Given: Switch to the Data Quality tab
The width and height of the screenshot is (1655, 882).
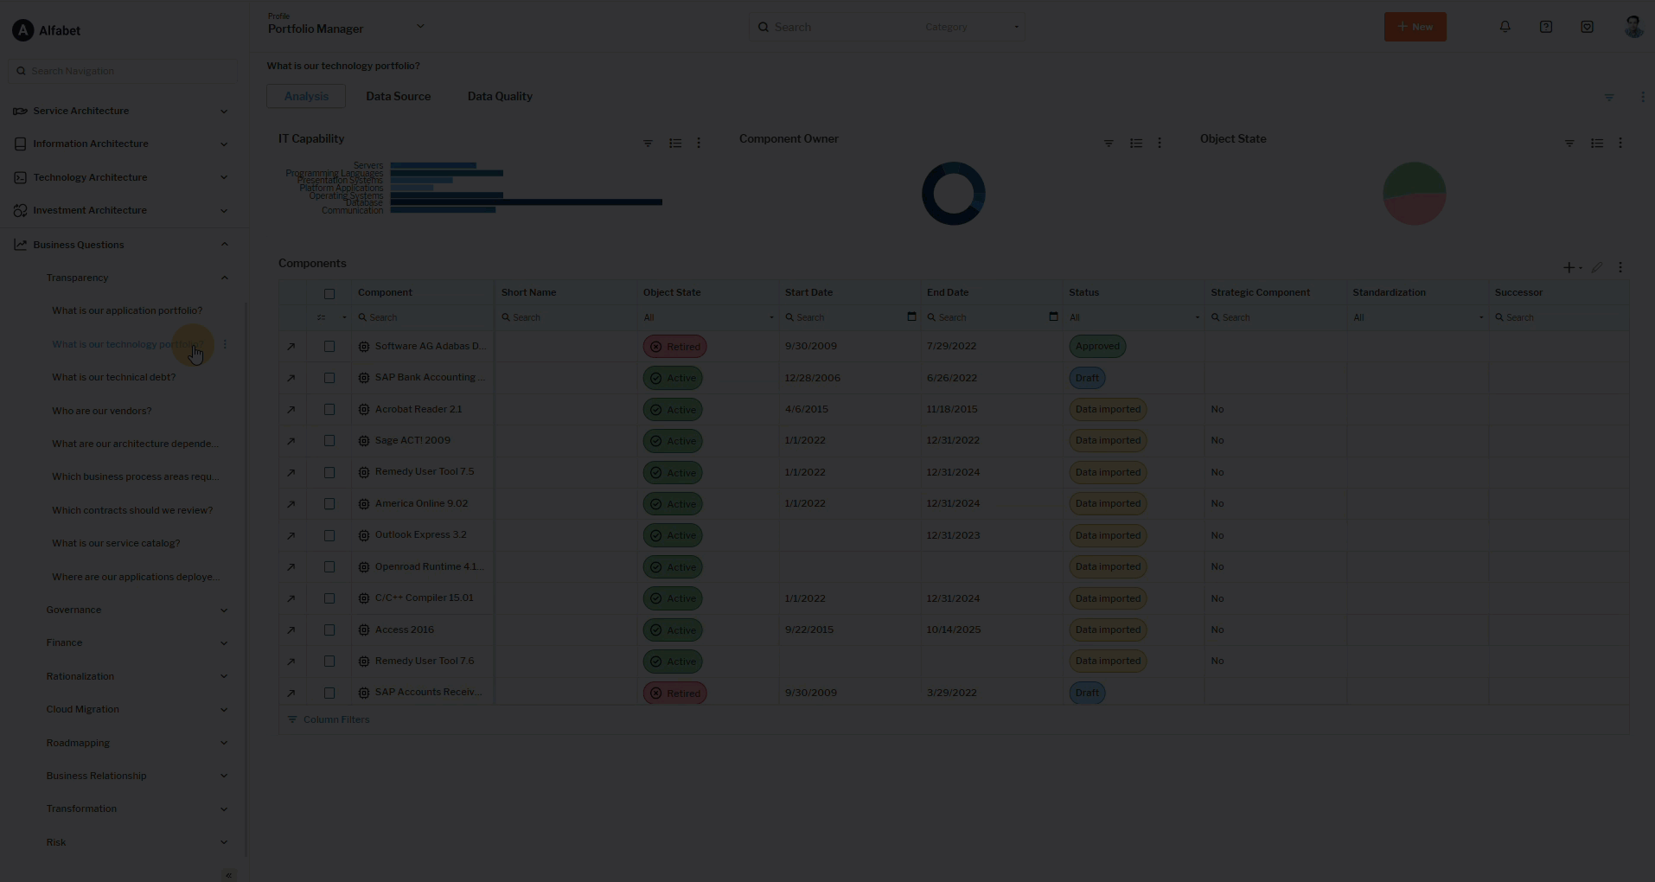Looking at the screenshot, I should (500, 96).
